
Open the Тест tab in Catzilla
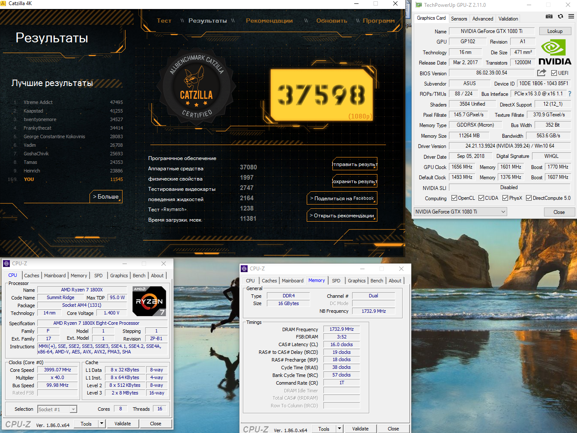point(164,21)
